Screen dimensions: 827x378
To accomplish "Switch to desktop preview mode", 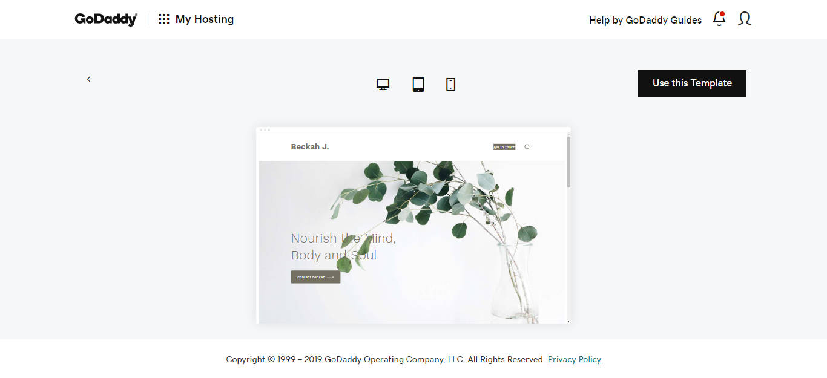I will [383, 84].
